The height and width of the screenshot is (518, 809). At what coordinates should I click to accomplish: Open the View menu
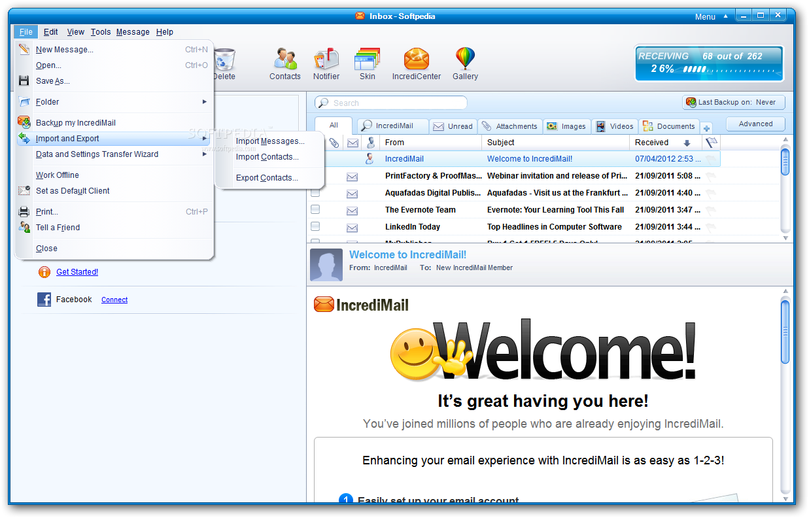pyautogui.click(x=76, y=31)
